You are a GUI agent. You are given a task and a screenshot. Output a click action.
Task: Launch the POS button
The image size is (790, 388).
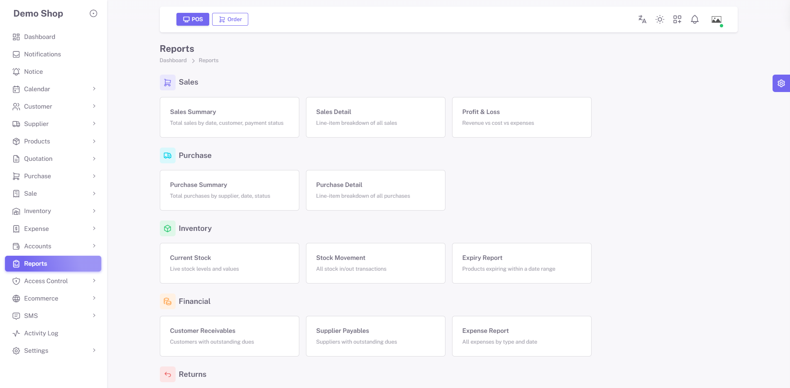[193, 19]
